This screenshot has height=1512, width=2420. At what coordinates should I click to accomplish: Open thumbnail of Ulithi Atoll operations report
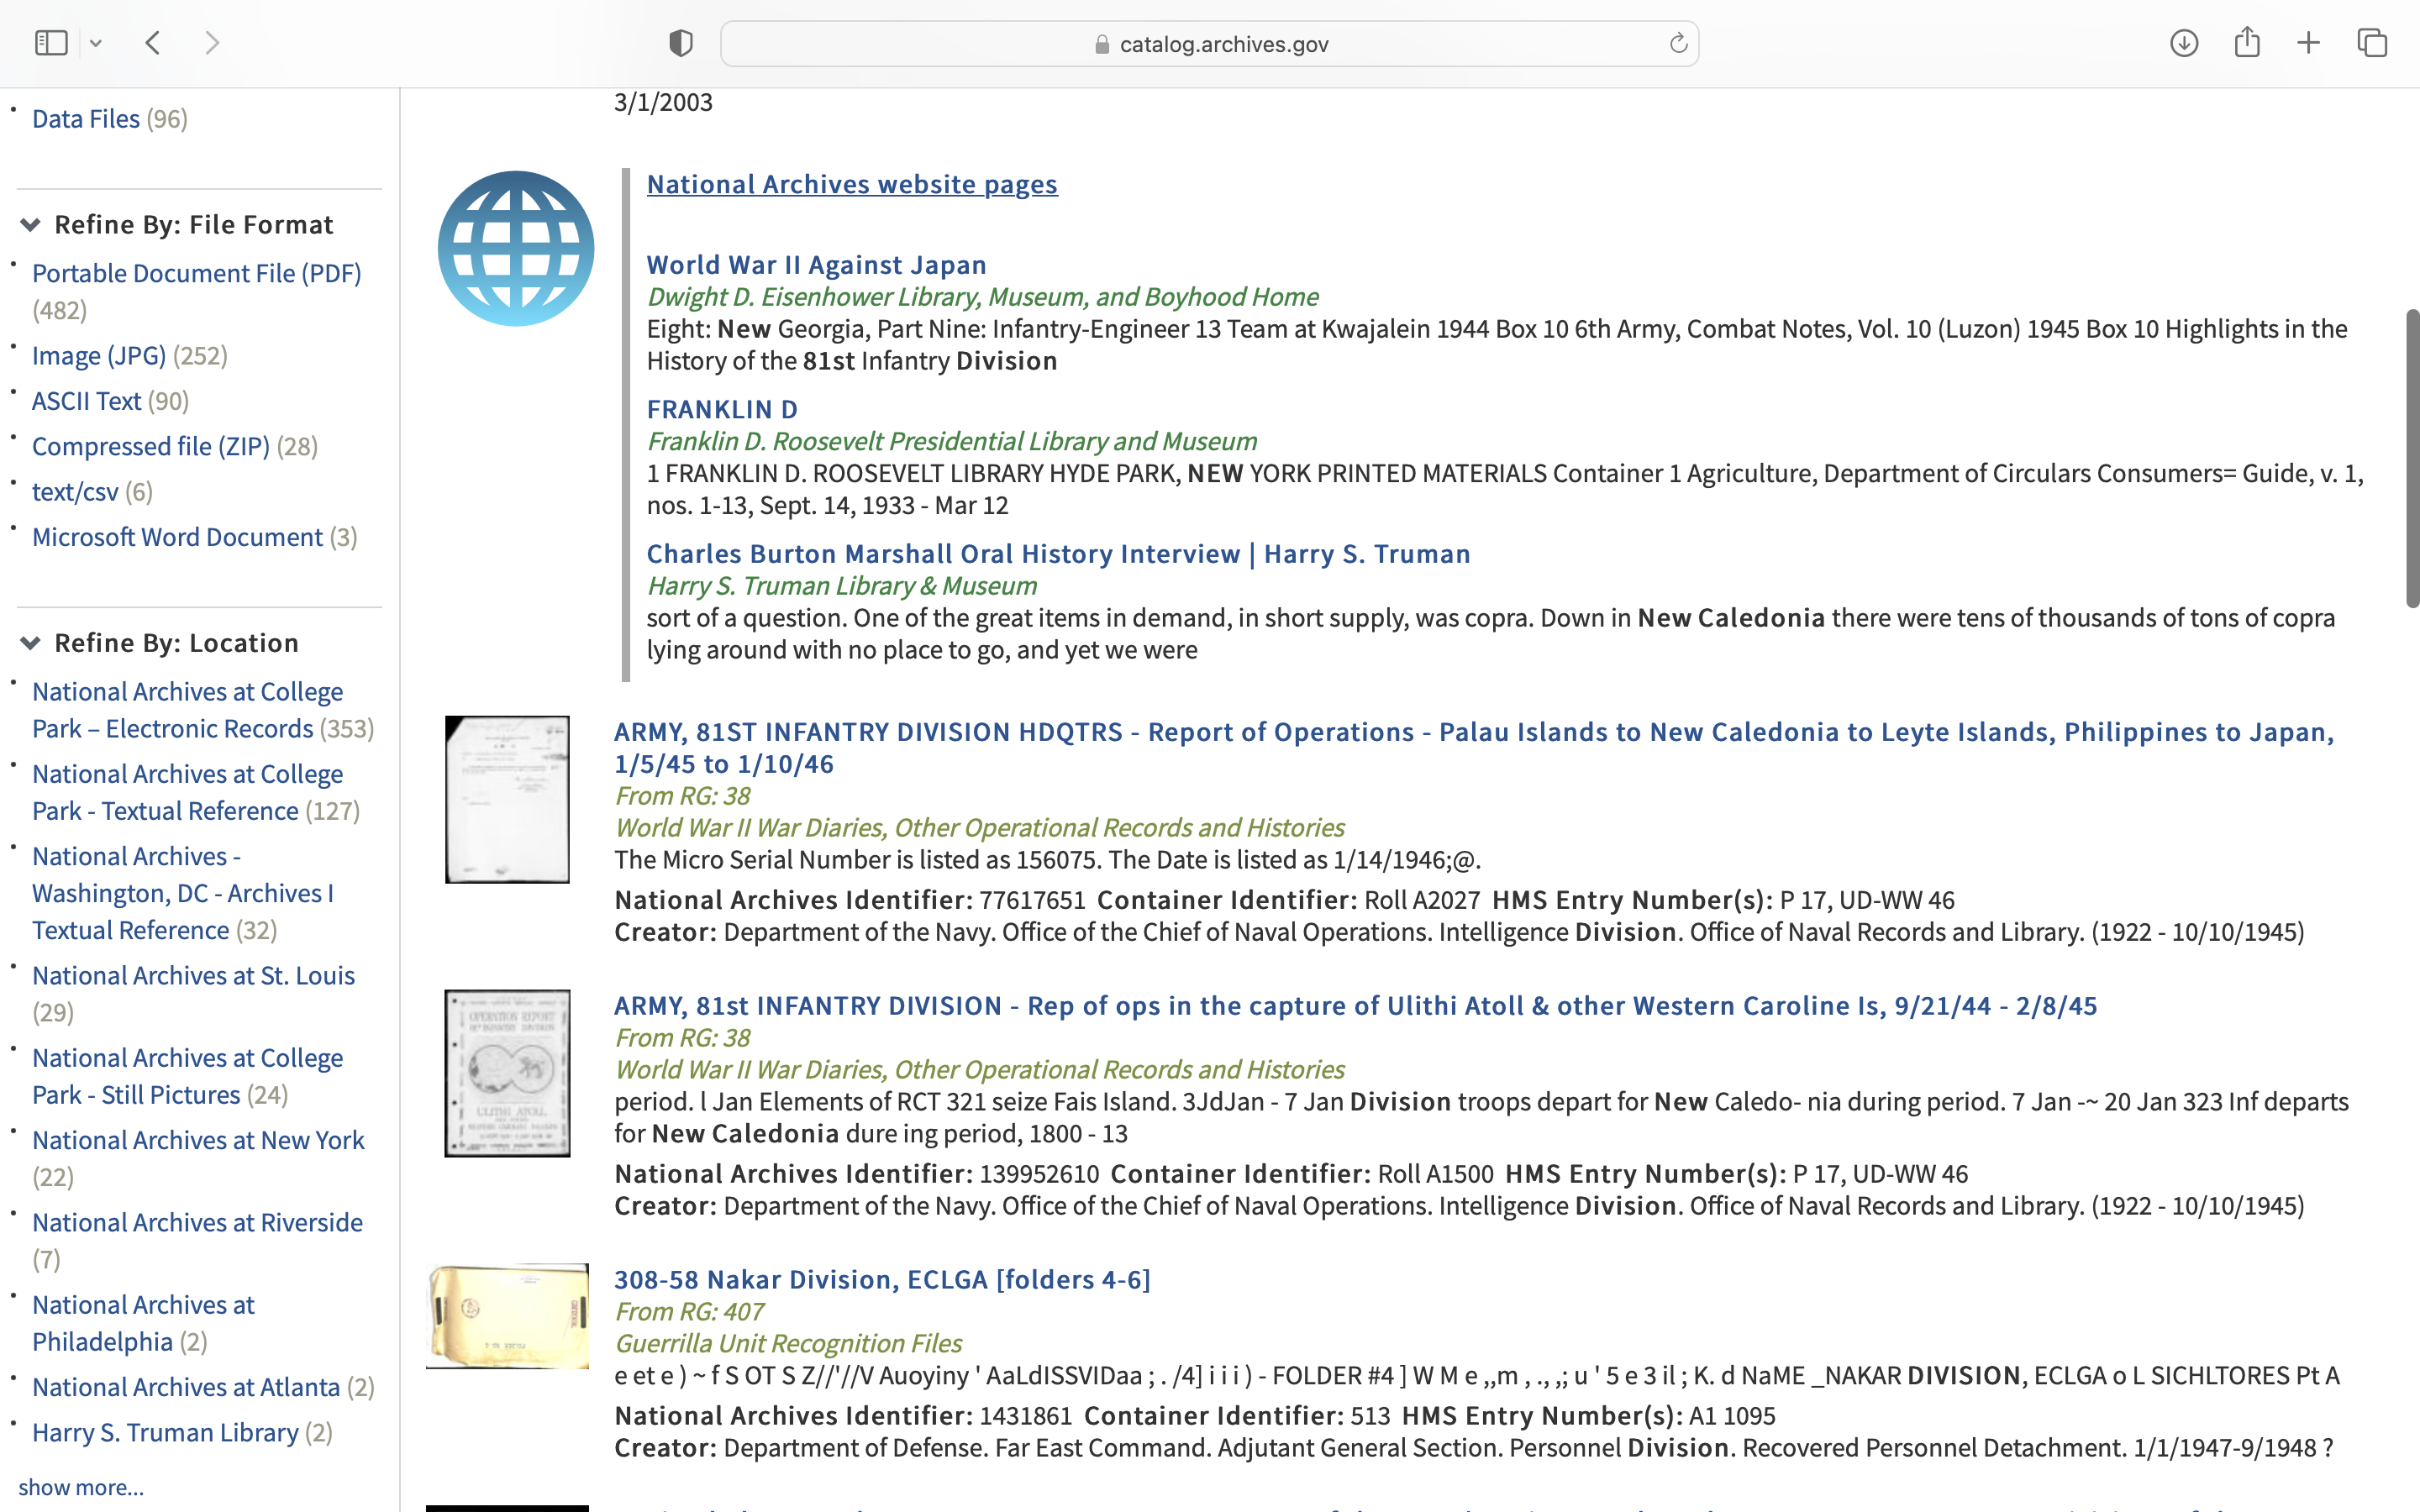point(507,1073)
